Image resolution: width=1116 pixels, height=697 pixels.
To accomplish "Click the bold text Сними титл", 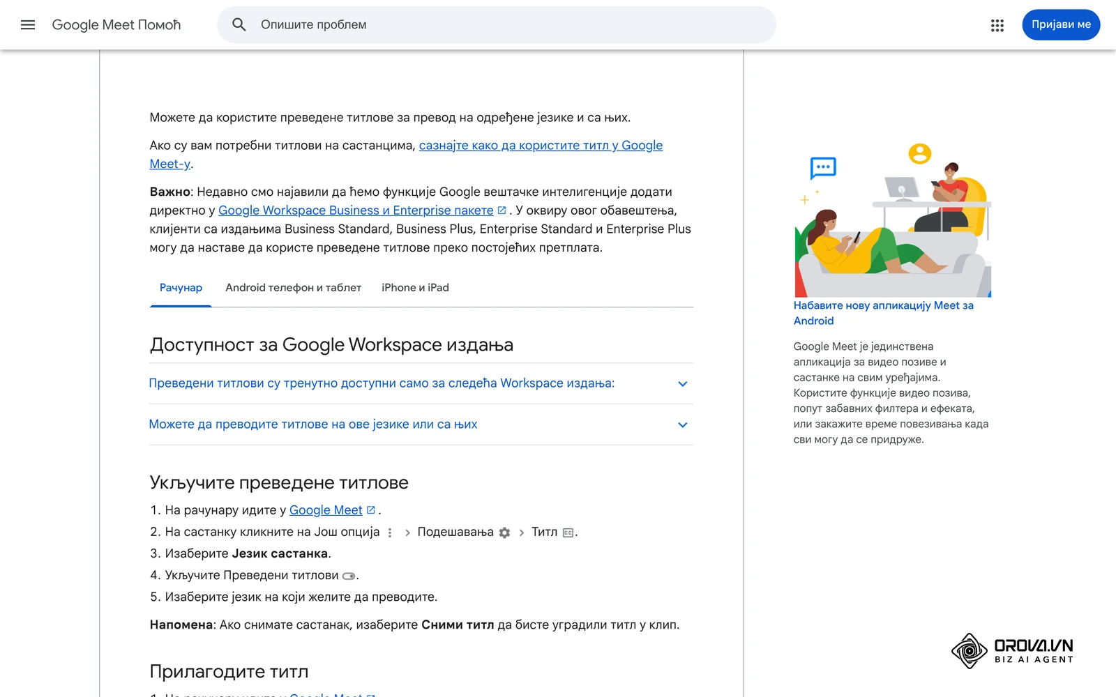I will click(x=458, y=625).
